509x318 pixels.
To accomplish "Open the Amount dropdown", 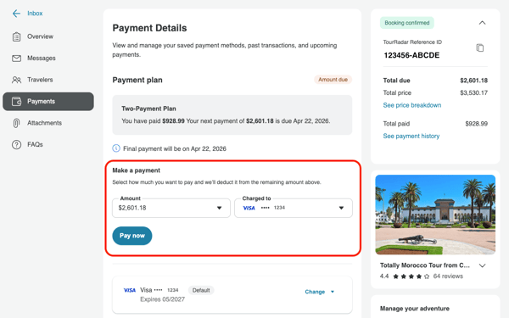I will (171, 208).
